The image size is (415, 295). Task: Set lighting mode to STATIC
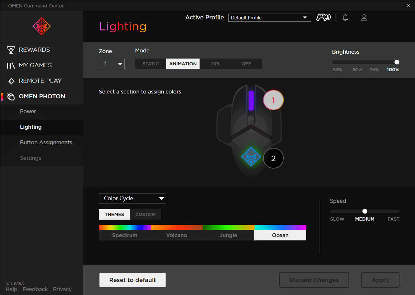[x=151, y=64]
